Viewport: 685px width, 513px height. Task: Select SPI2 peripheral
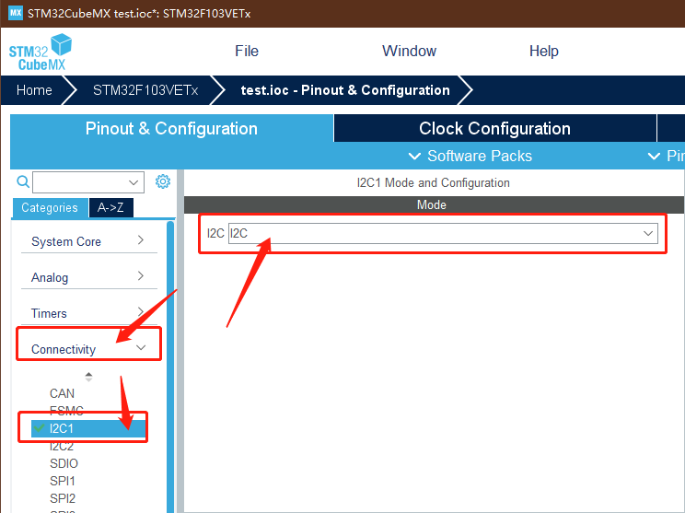tap(63, 498)
